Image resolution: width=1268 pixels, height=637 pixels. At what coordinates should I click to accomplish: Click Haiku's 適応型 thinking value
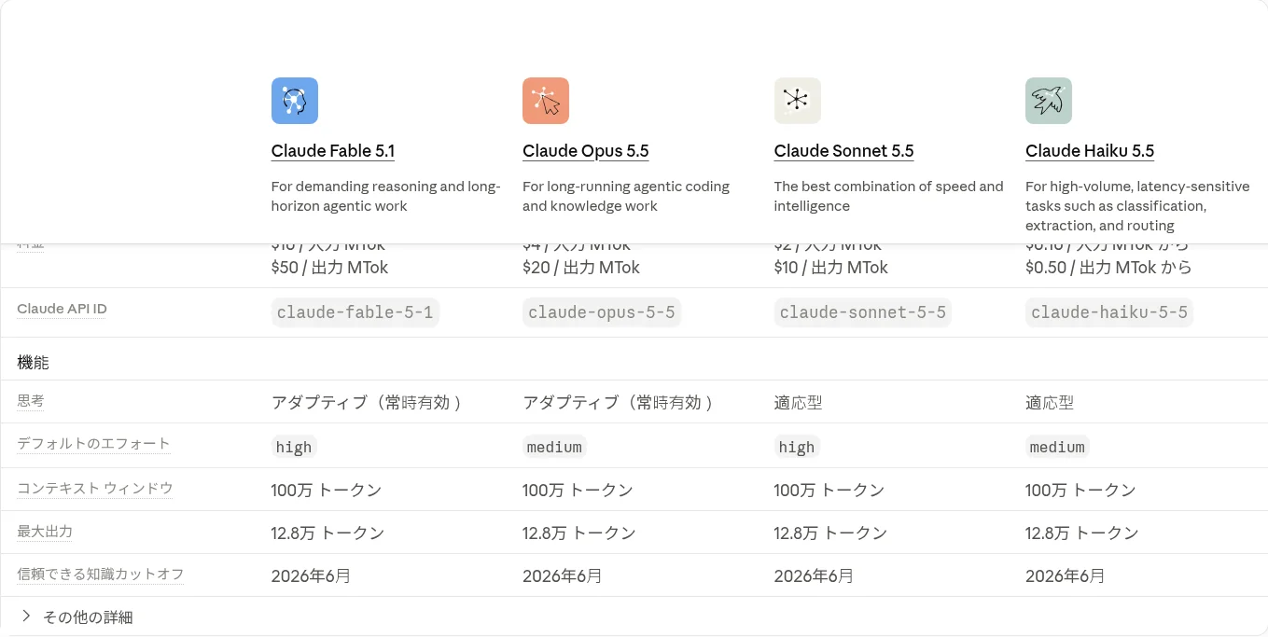click(1050, 403)
